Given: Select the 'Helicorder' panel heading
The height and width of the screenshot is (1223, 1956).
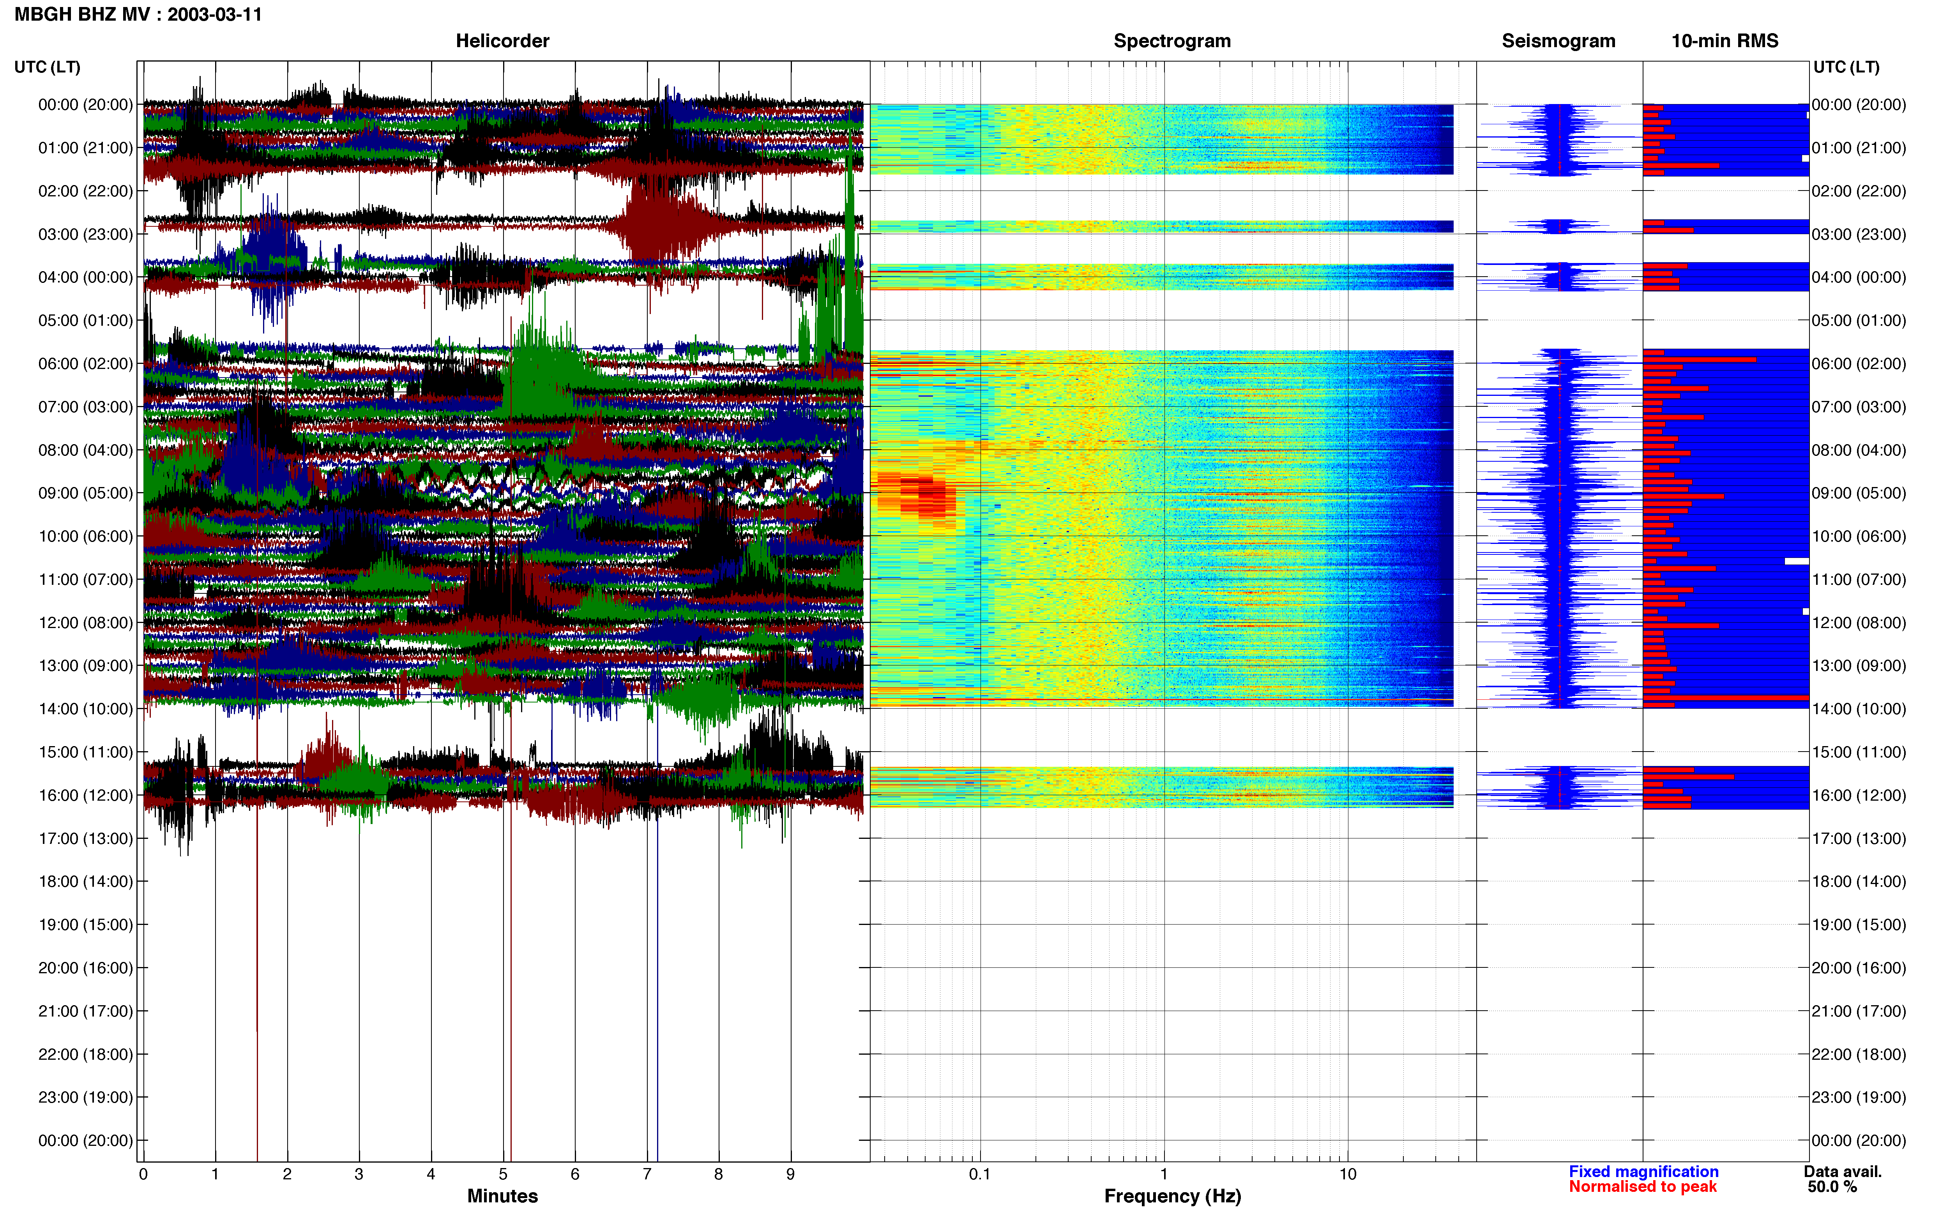Looking at the screenshot, I should [x=502, y=41].
